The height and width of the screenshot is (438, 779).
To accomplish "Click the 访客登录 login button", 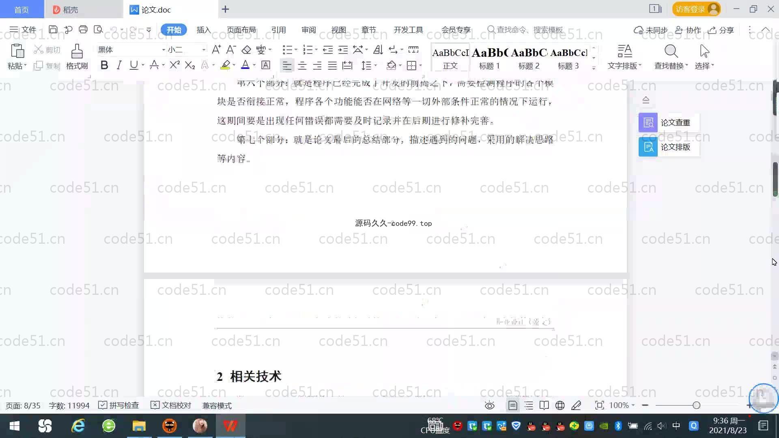I will point(696,9).
